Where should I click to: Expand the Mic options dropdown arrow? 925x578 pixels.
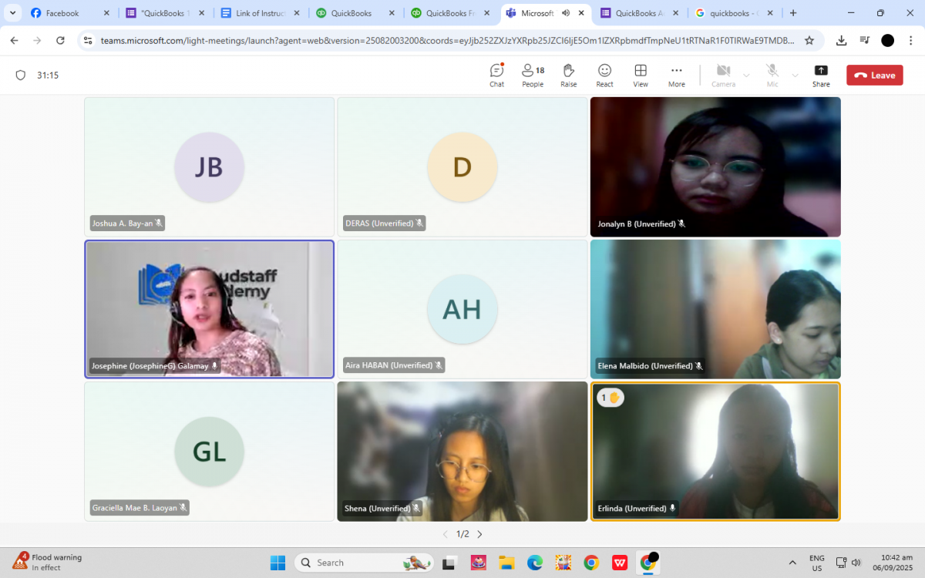click(795, 76)
